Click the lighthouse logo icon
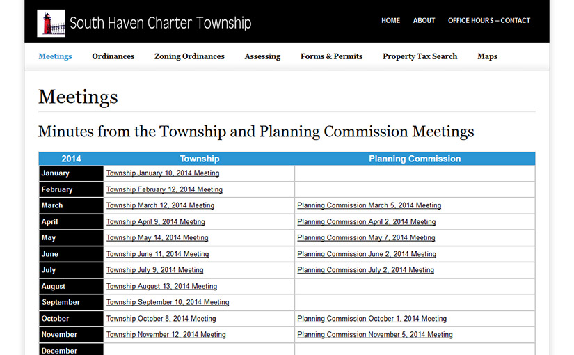 (x=51, y=23)
